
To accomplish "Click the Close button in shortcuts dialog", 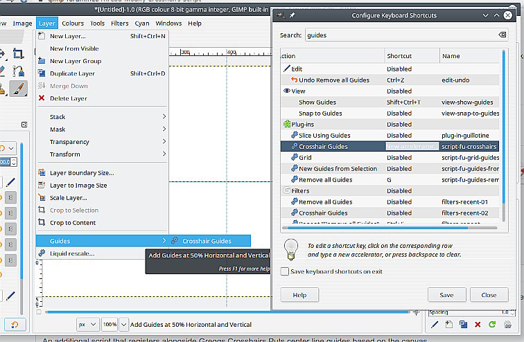I will tap(489, 295).
